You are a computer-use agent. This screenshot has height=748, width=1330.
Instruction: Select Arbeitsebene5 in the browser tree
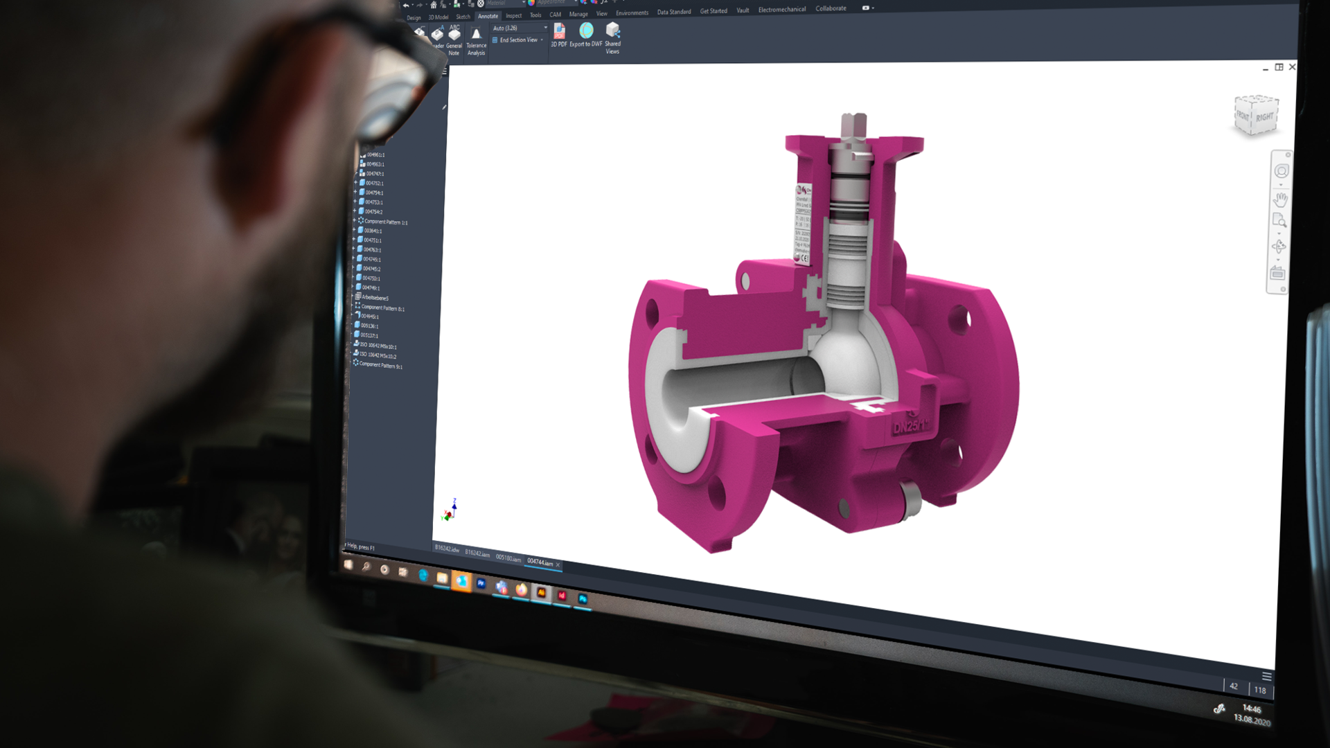[375, 298]
